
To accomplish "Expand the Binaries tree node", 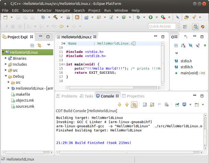I will click(6, 58).
